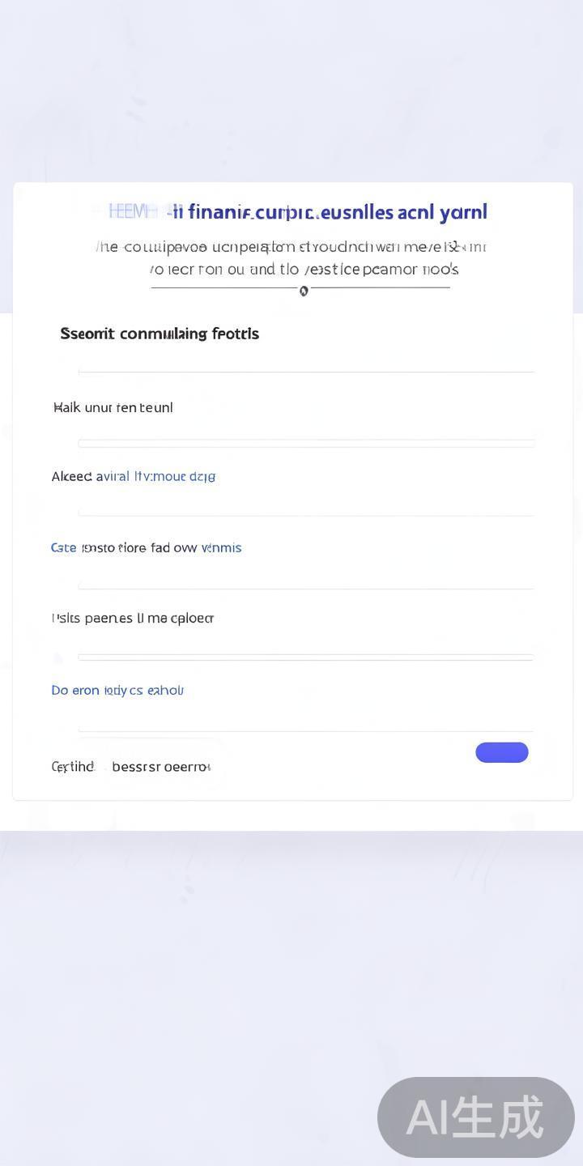Click the input line below 'Do eron'
Screen dimensions: 583x1166
pyautogui.click(x=306, y=730)
